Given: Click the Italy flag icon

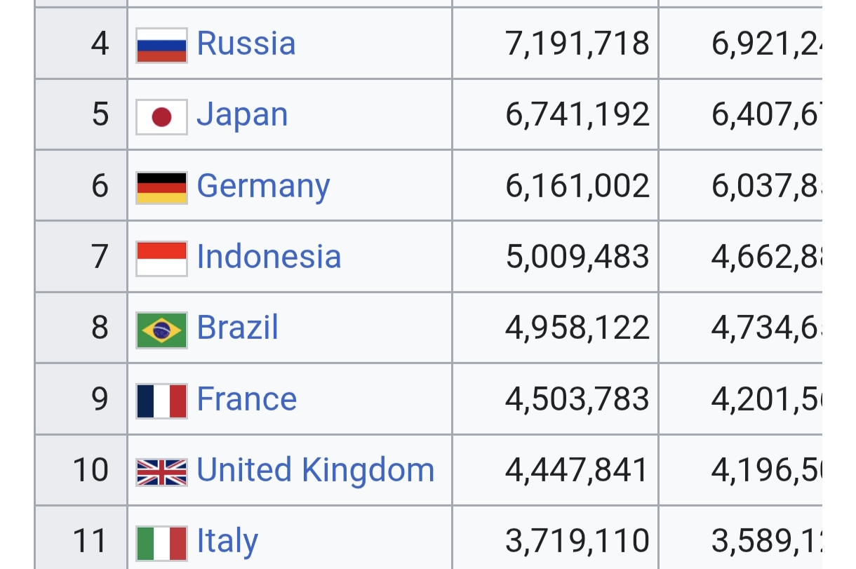Looking at the screenshot, I should tap(161, 543).
